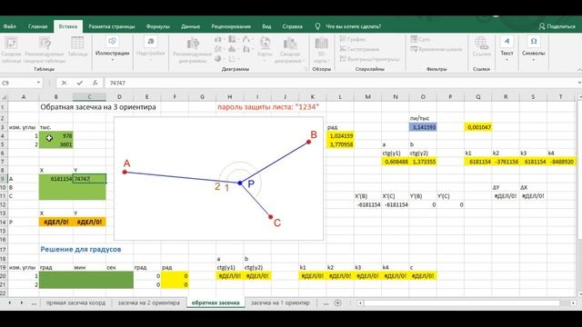Open the Справка tab
Viewport: 582px width, 327px height.
coord(293,26)
